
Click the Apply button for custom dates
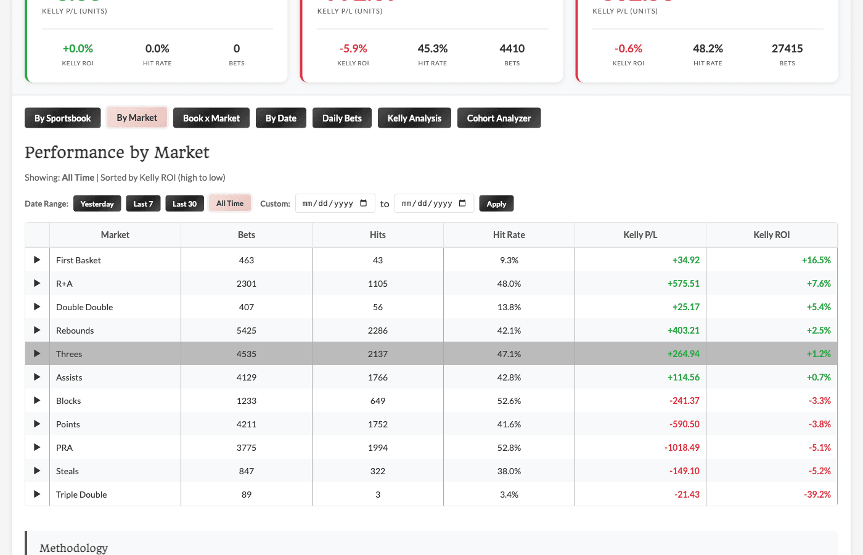[496, 203]
